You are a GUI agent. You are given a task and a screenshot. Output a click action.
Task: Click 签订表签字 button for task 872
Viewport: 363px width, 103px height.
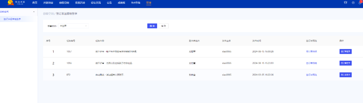[346, 75]
